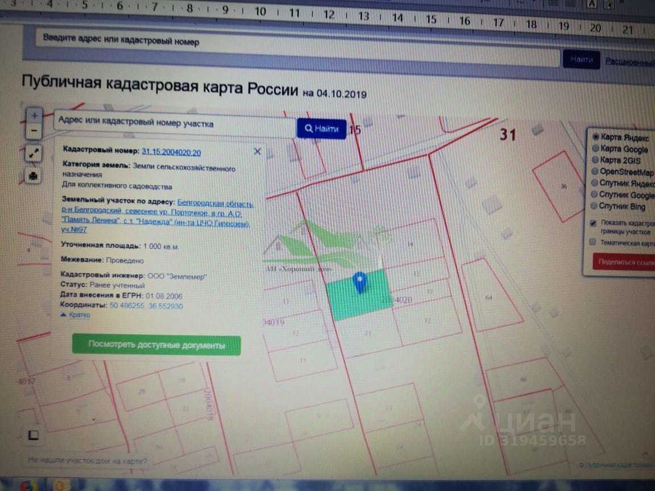This screenshot has height=491, width=655.
Task: Toggle fullscreen map expand icon
Action: point(34,153)
